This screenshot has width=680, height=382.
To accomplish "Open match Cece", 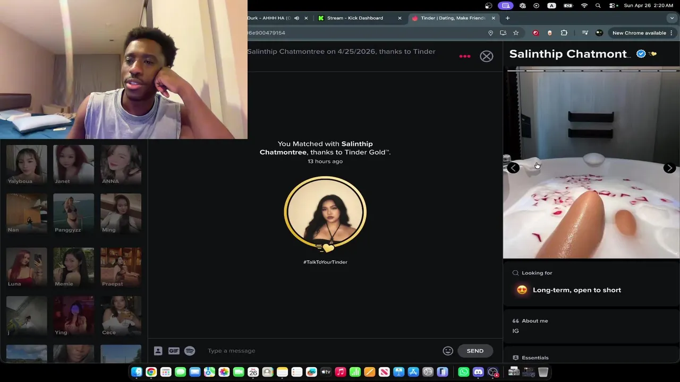I will tap(121, 316).
